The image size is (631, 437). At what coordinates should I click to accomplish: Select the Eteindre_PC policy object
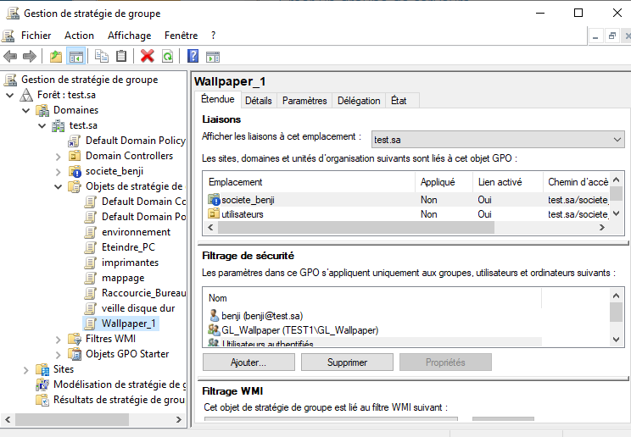click(128, 247)
